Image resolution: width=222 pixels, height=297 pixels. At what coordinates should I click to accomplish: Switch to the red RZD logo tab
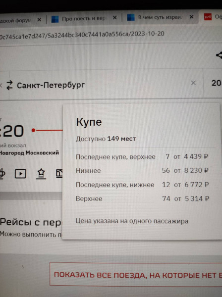click(x=212, y=17)
